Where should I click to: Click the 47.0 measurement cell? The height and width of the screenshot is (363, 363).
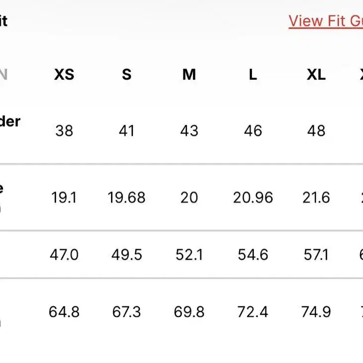(x=64, y=255)
